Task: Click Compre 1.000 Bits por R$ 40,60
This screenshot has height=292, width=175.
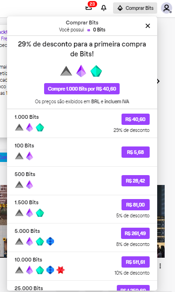Action: pyautogui.click(x=82, y=89)
